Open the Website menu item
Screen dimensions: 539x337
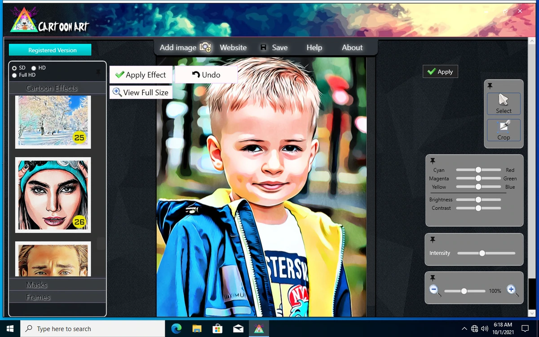[x=233, y=47]
